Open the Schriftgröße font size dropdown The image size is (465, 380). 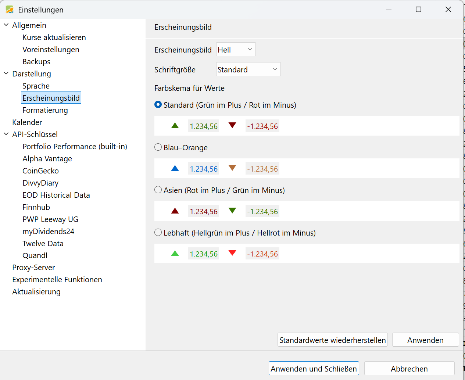[x=248, y=69]
